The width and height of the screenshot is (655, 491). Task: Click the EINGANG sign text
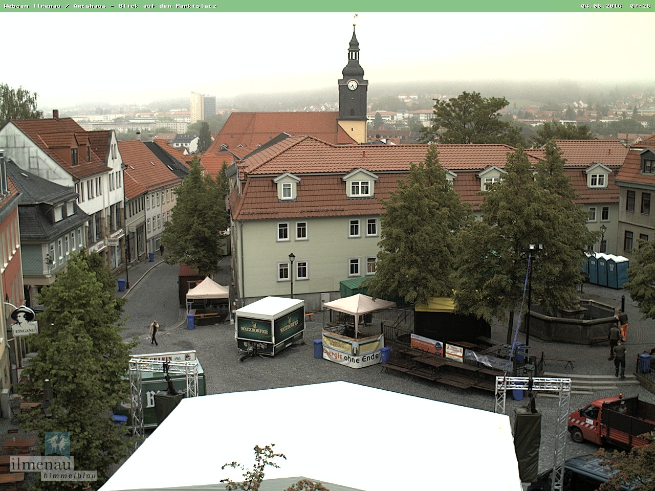click(x=24, y=331)
